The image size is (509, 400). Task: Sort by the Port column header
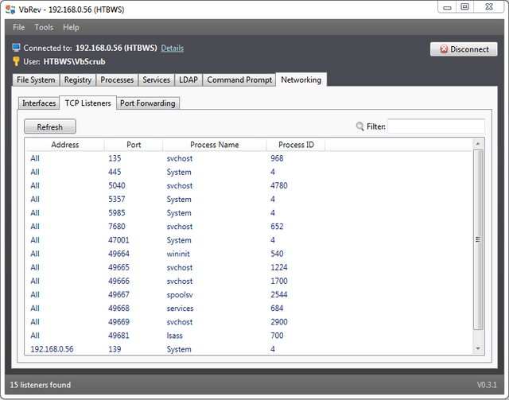(x=134, y=145)
